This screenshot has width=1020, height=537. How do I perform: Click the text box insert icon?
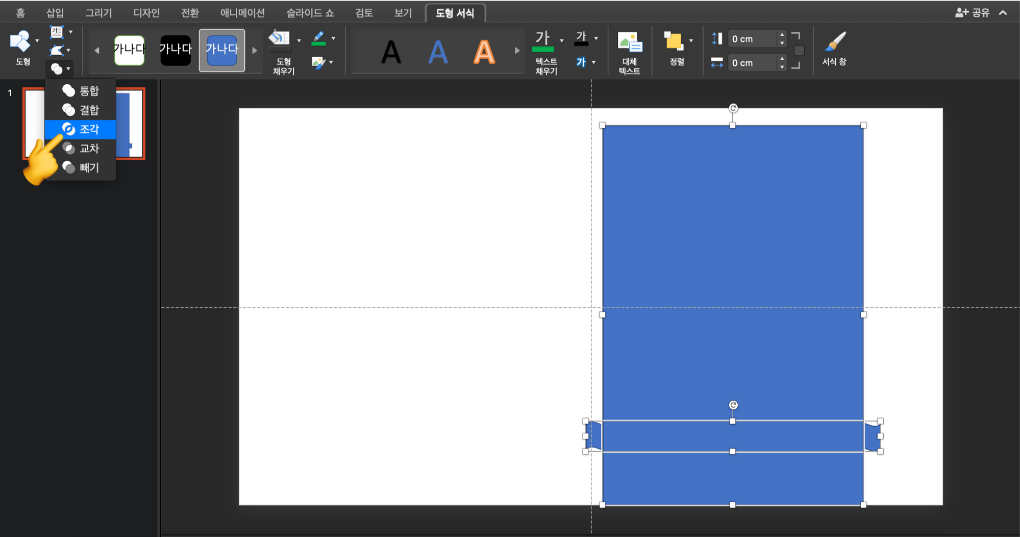point(57,32)
